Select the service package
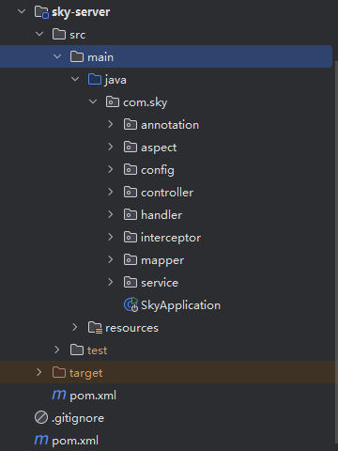The height and width of the screenshot is (451, 338). coord(160,283)
